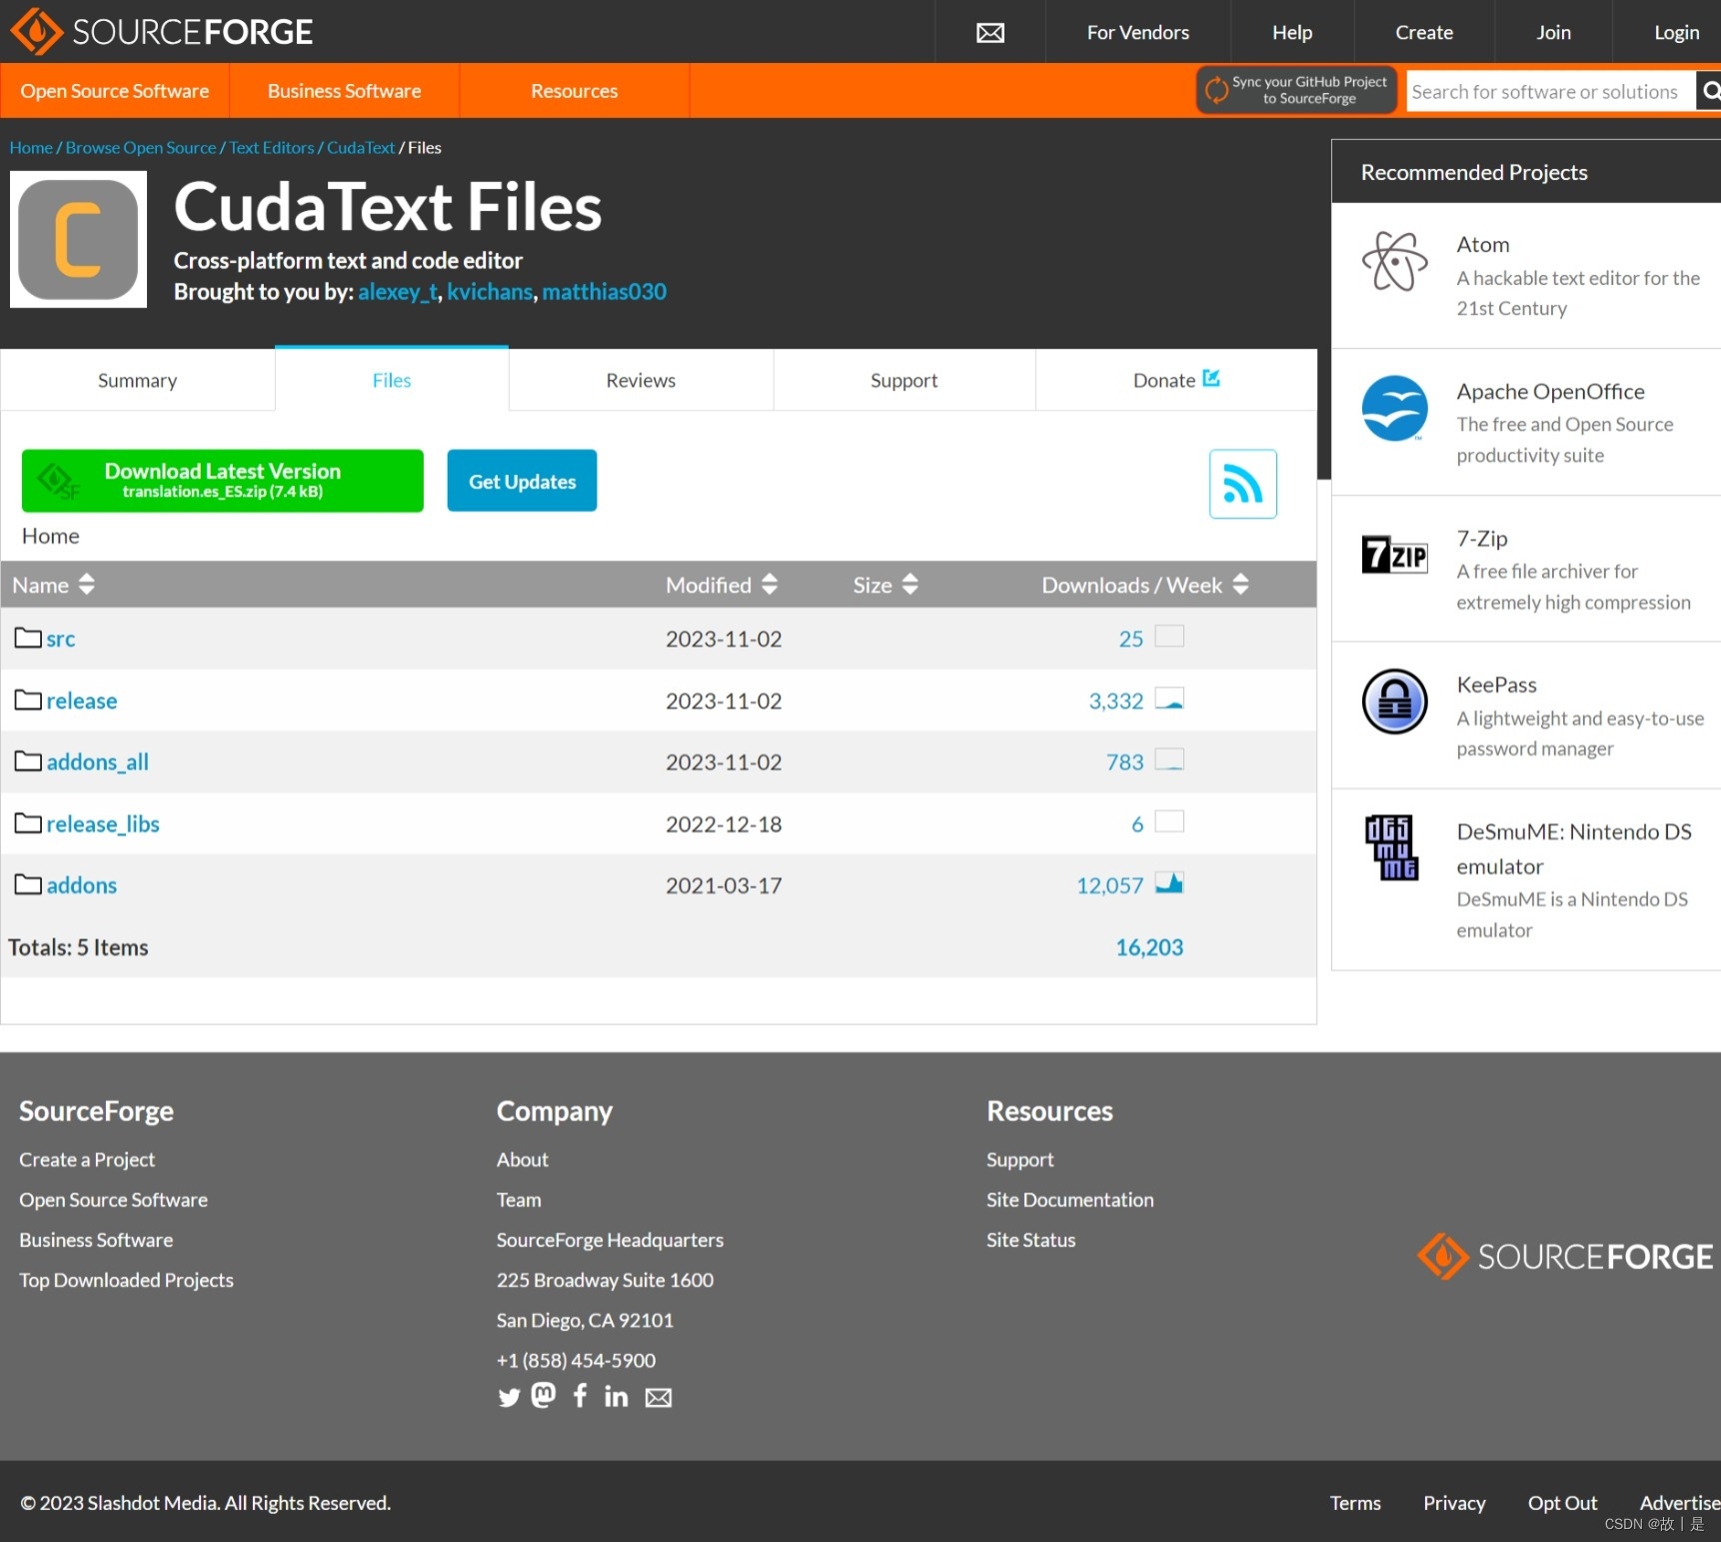Open the Open Source Software menu
This screenshot has width=1721, height=1542.
pos(115,91)
